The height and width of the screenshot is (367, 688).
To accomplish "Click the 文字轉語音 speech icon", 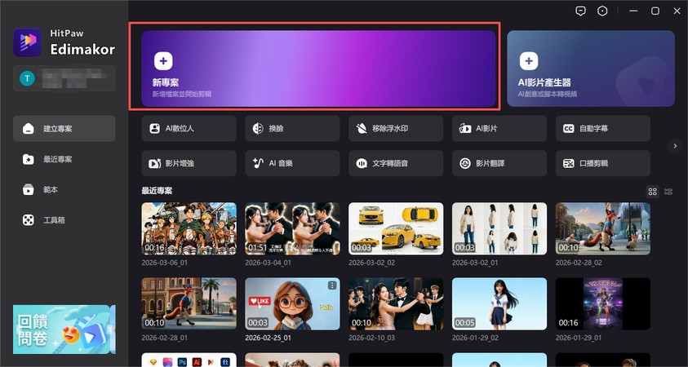I will click(362, 164).
